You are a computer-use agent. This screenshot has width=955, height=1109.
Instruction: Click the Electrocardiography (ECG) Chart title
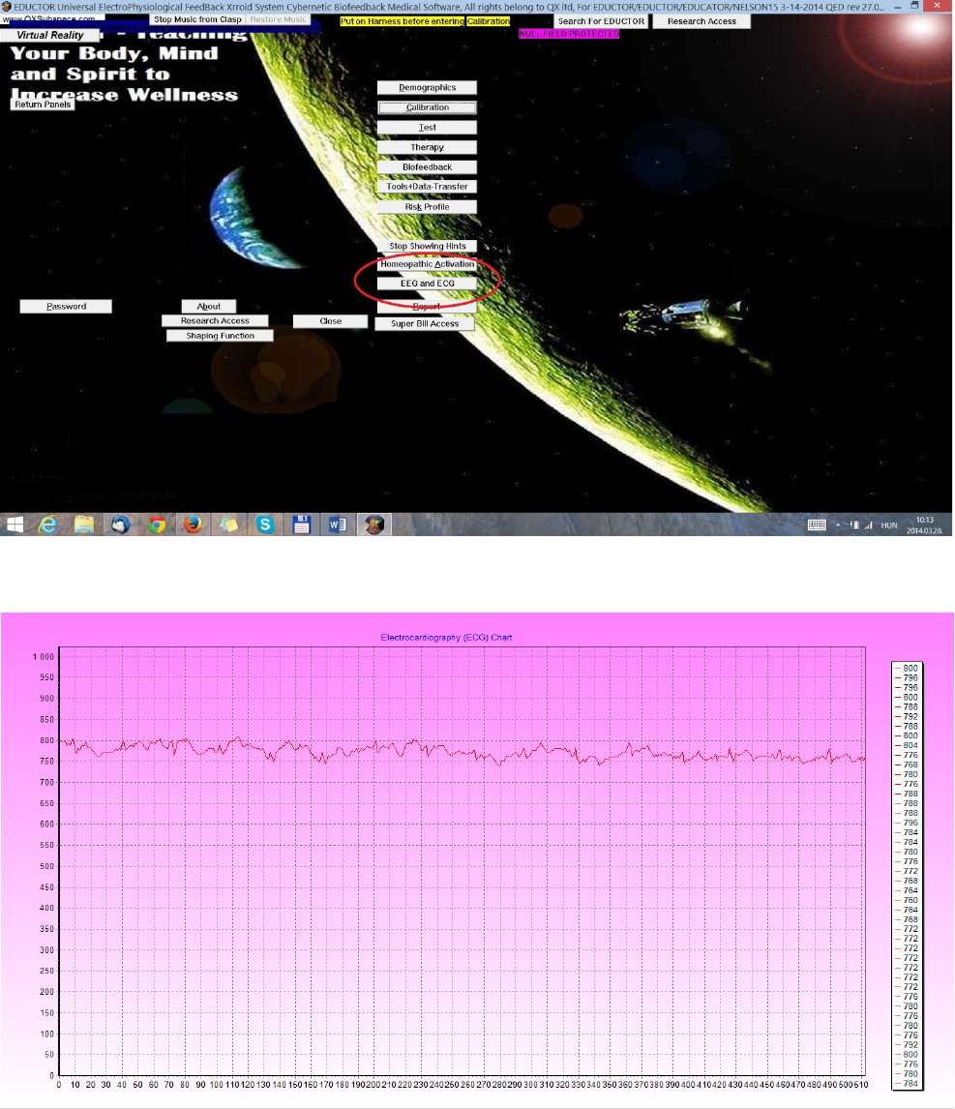[446, 638]
